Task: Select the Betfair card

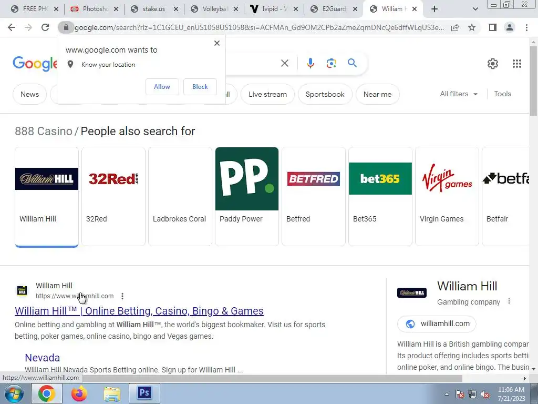Action: [x=506, y=197]
